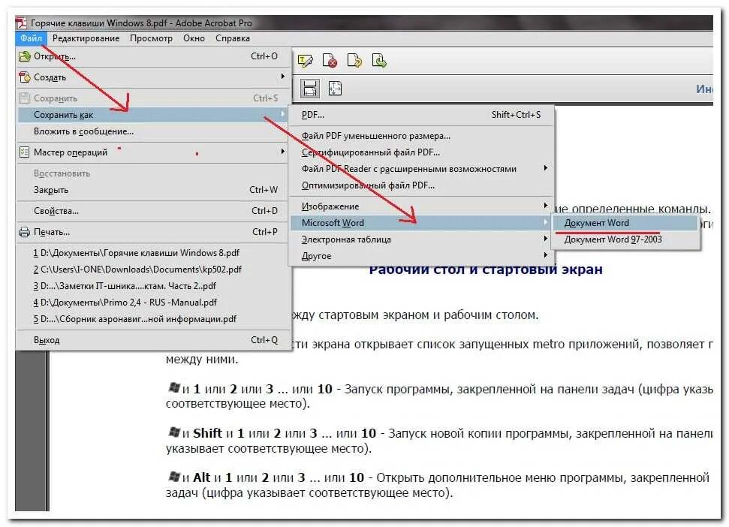Click the new document icon beside Создать
The image size is (729, 527).
(23, 77)
